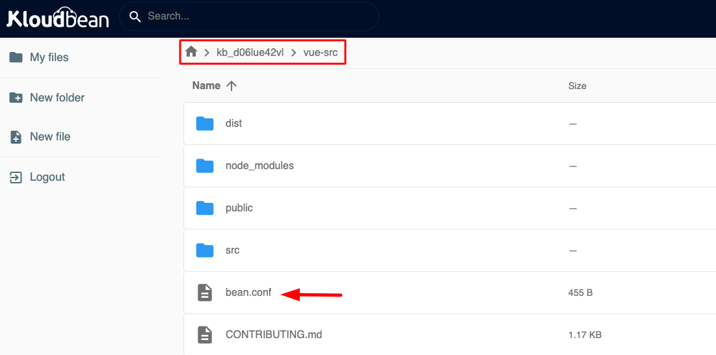This screenshot has height=355, width=716.
Task: Log out using the Logout option
Action: click(47, 177)
